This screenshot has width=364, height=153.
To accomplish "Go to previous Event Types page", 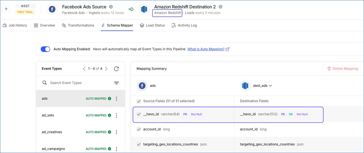I will (x=84, y=69).
